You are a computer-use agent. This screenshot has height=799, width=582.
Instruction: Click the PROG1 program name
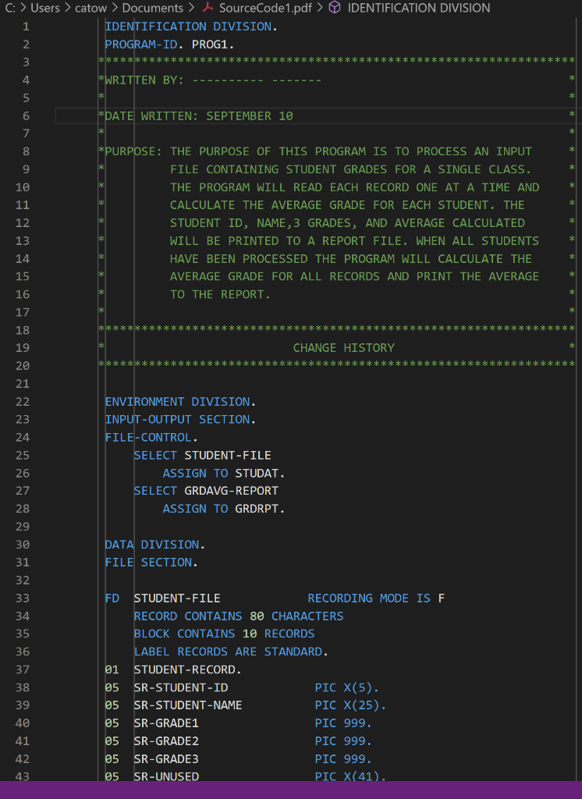click(x=209, y=44)
